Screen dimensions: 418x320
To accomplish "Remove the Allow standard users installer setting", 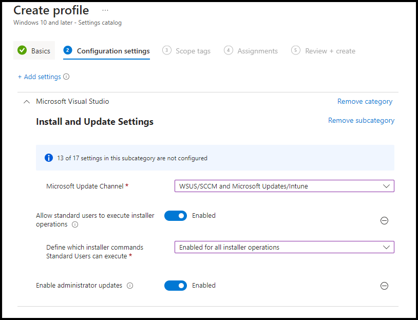I will 384,220.
